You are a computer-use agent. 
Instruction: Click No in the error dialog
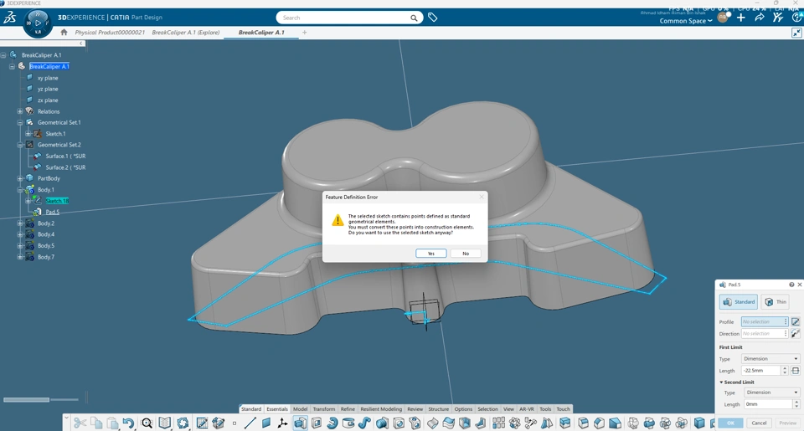(x=466, y=254)
